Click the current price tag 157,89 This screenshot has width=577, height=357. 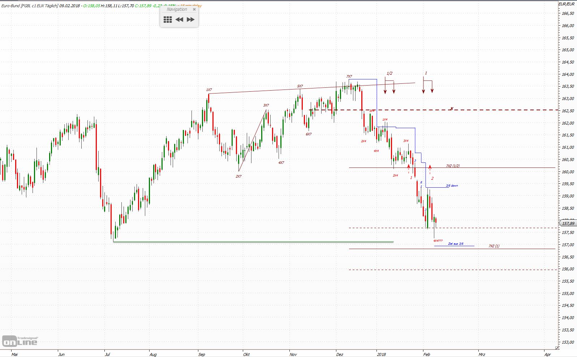(x=568, y=223)
